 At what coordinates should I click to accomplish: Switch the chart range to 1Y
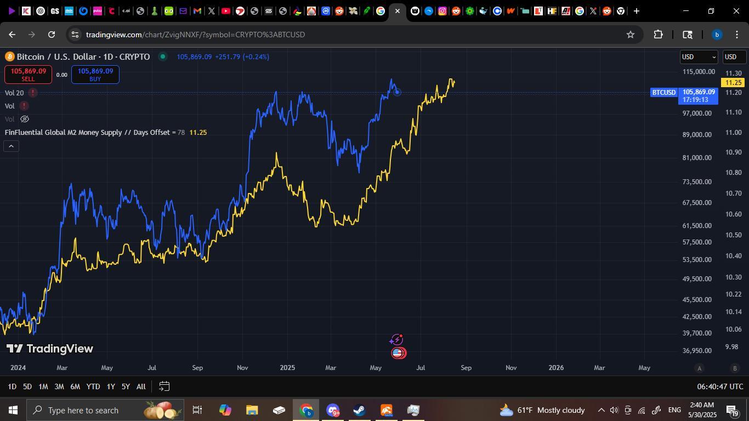click(110, 386)
